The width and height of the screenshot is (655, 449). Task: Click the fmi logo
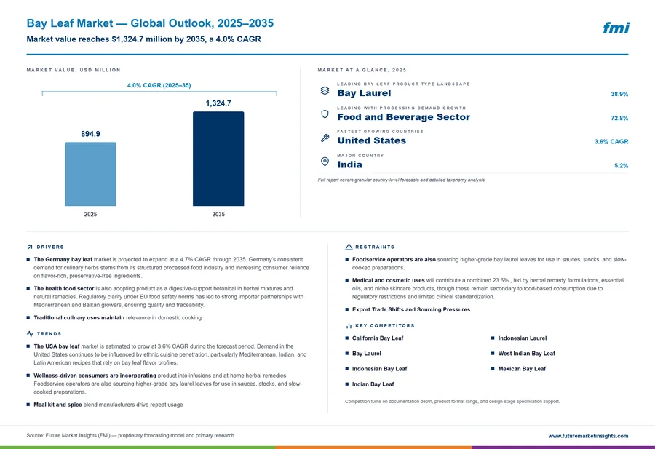pos(616,28)
